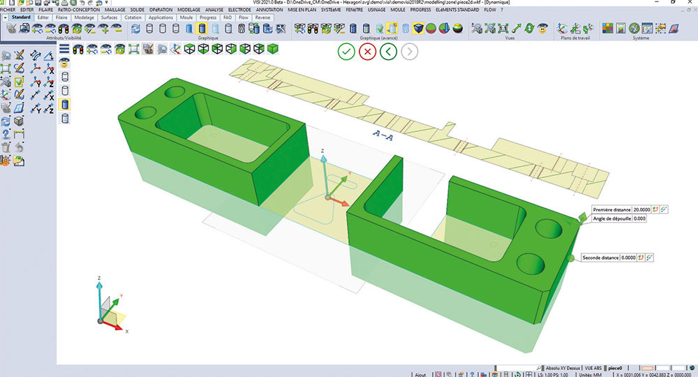Click the greyed-out next step chevron button
698x377 pixels.
tap(410, 52)
